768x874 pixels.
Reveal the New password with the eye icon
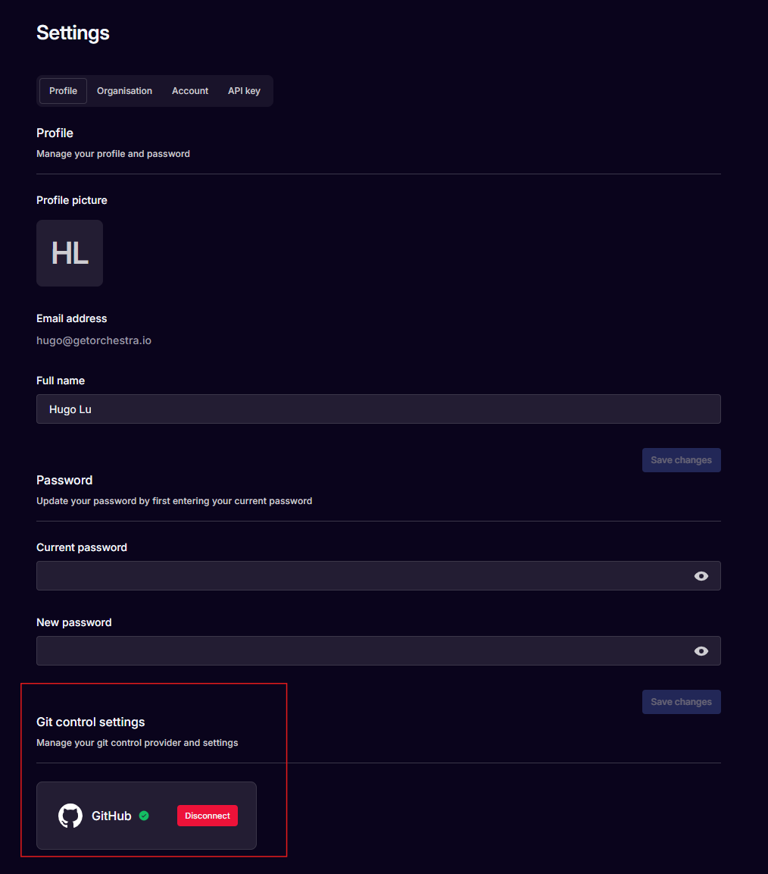click(701, 650)
